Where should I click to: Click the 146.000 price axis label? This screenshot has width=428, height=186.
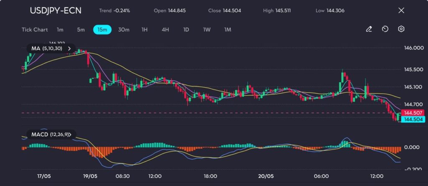(413, 48)
